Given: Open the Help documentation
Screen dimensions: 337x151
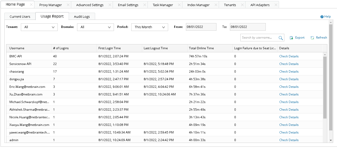Looking at the screenshot, I should click(x=326, y=16).
